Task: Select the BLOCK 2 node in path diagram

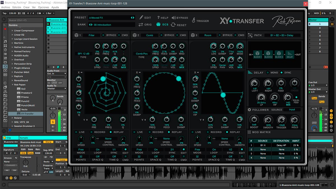Action: pyautogui.click(x=268, y=55)
